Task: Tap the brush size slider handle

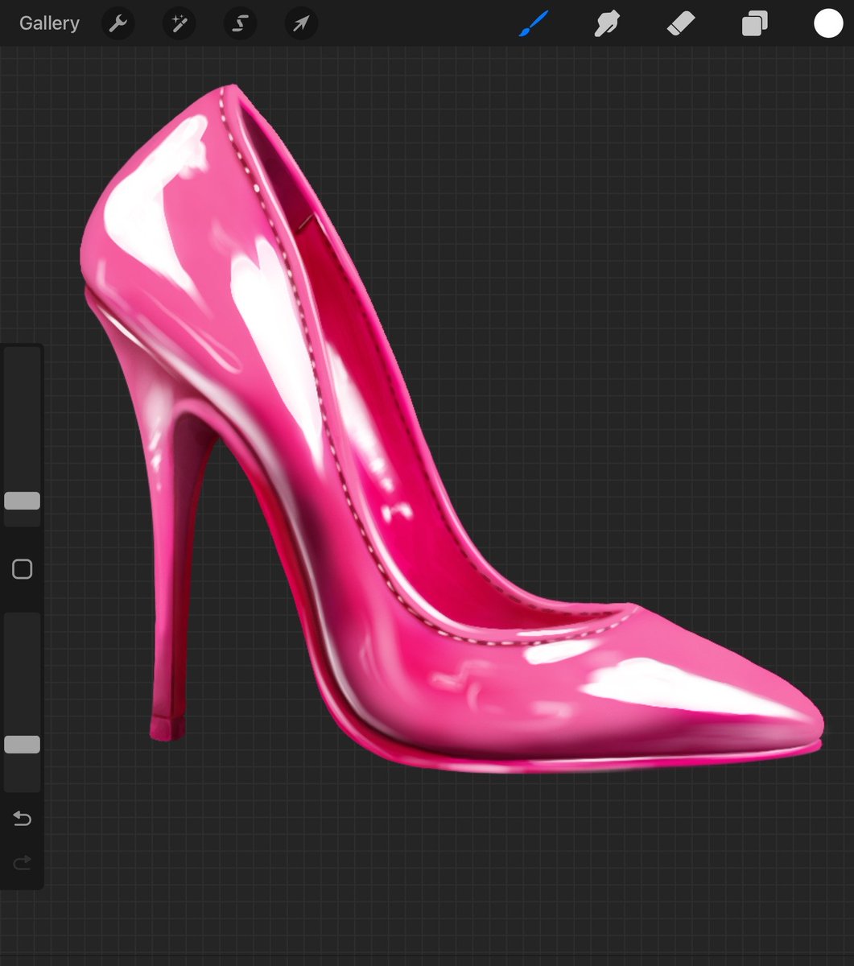Action: tap(22, 501)
